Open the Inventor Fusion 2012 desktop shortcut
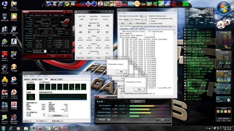 coord(14,6)
